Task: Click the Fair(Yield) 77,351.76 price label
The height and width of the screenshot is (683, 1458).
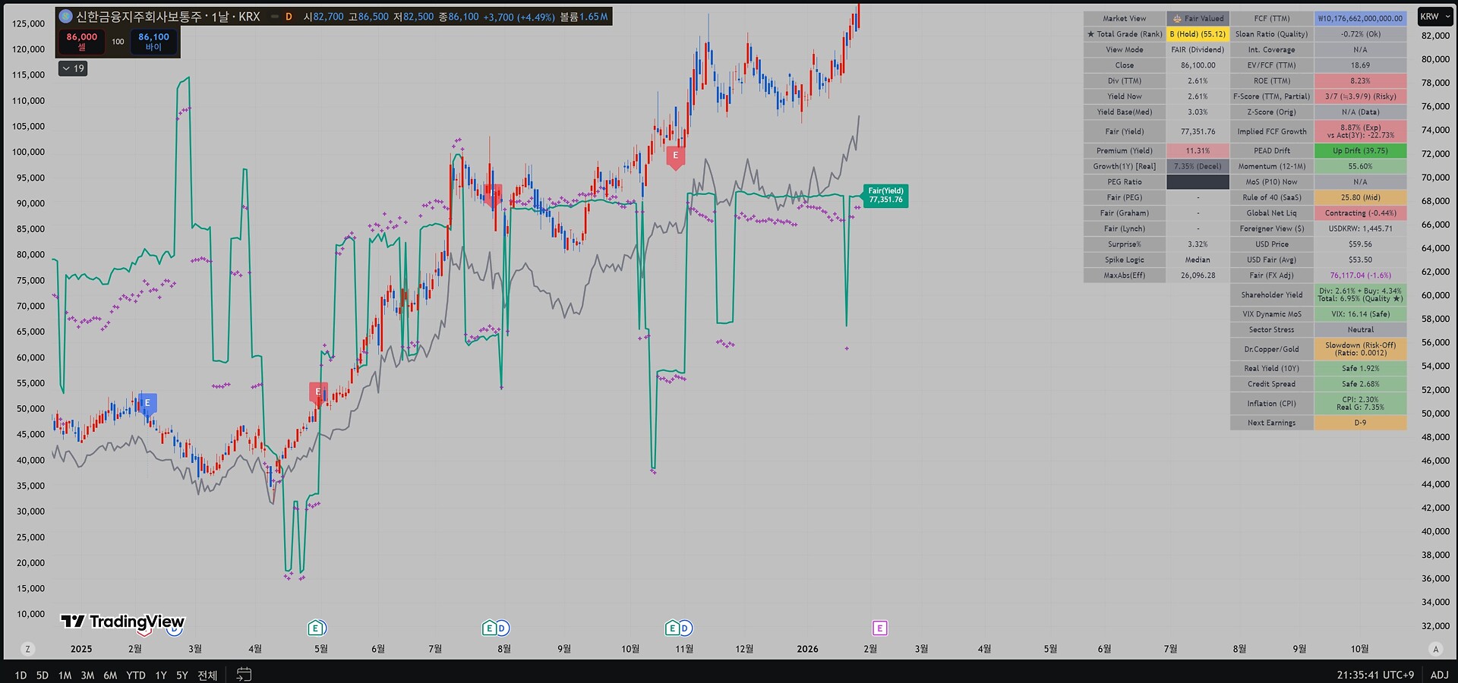Action: coord(885,196)
